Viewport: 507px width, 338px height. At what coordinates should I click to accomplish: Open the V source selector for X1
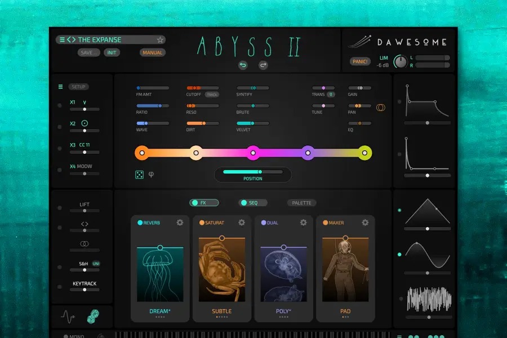(x=84, y=102)
